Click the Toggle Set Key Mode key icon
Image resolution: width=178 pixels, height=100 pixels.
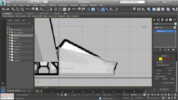click(119, 96)
